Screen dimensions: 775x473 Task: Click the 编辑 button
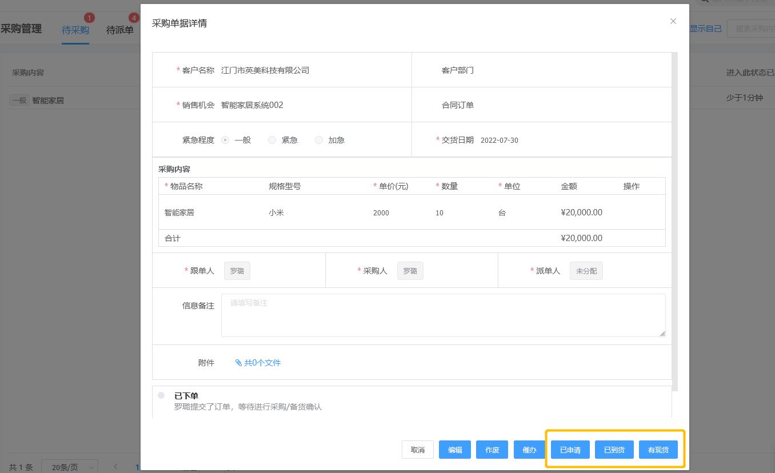[455, 450]
